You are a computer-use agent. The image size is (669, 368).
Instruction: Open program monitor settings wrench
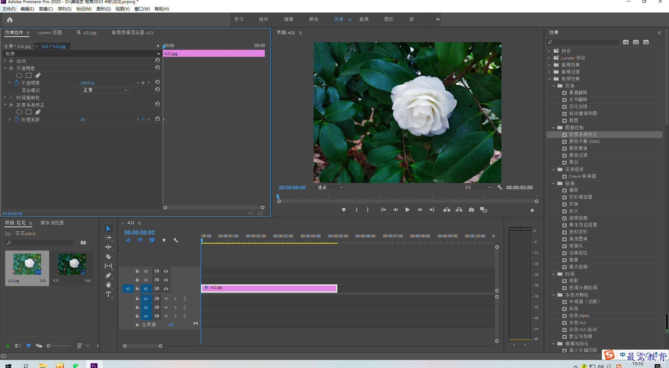click(500, 187)
